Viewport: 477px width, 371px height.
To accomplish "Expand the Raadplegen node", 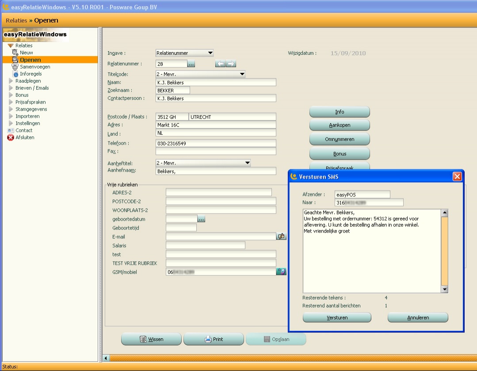I will (x=11, y=81).
